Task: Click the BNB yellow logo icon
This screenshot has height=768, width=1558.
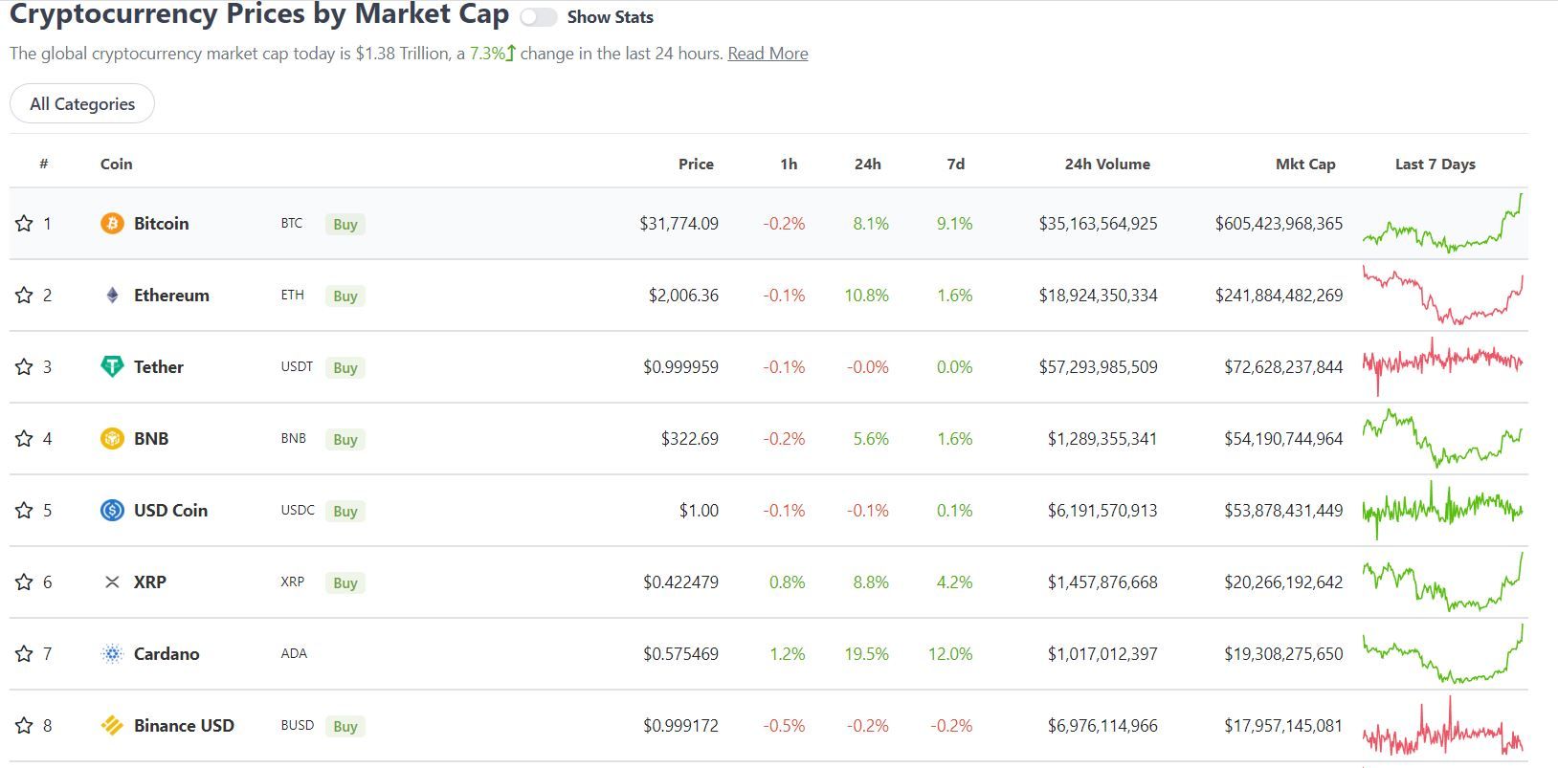Action: coord(112,439)
